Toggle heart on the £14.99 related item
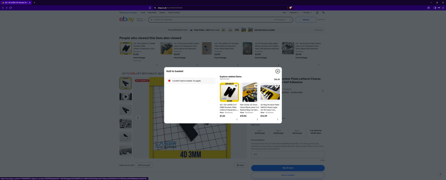The width and height of the screenshot is (446, 180). coord(277,86)
